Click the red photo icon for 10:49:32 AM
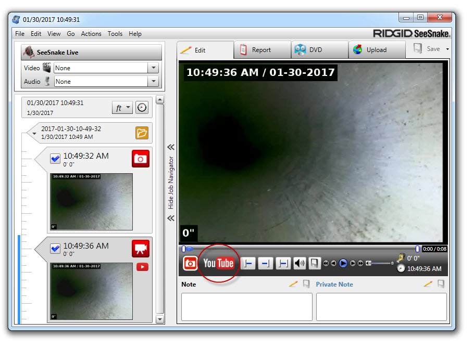The height and width of the screenshot is (349, 474). coord(141,159)
